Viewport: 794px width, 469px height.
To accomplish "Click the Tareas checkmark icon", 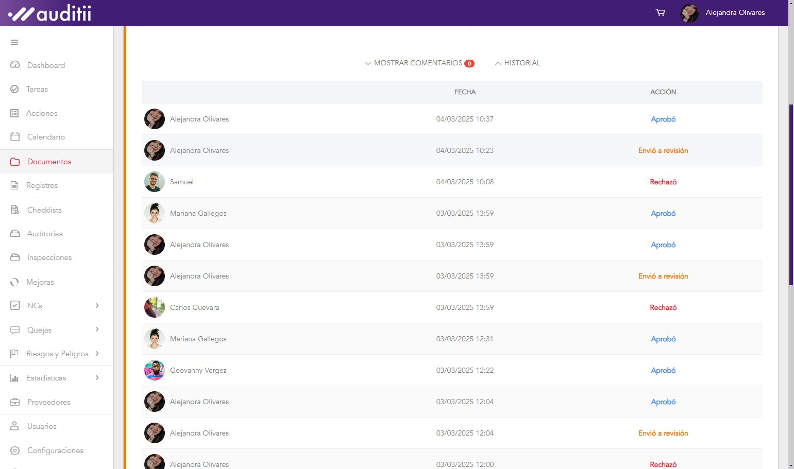I will coord(14,89).
